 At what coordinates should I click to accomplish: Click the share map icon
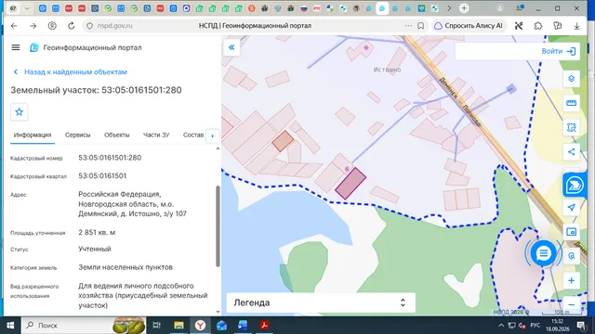pyautogui.click(x=571, y=152)
